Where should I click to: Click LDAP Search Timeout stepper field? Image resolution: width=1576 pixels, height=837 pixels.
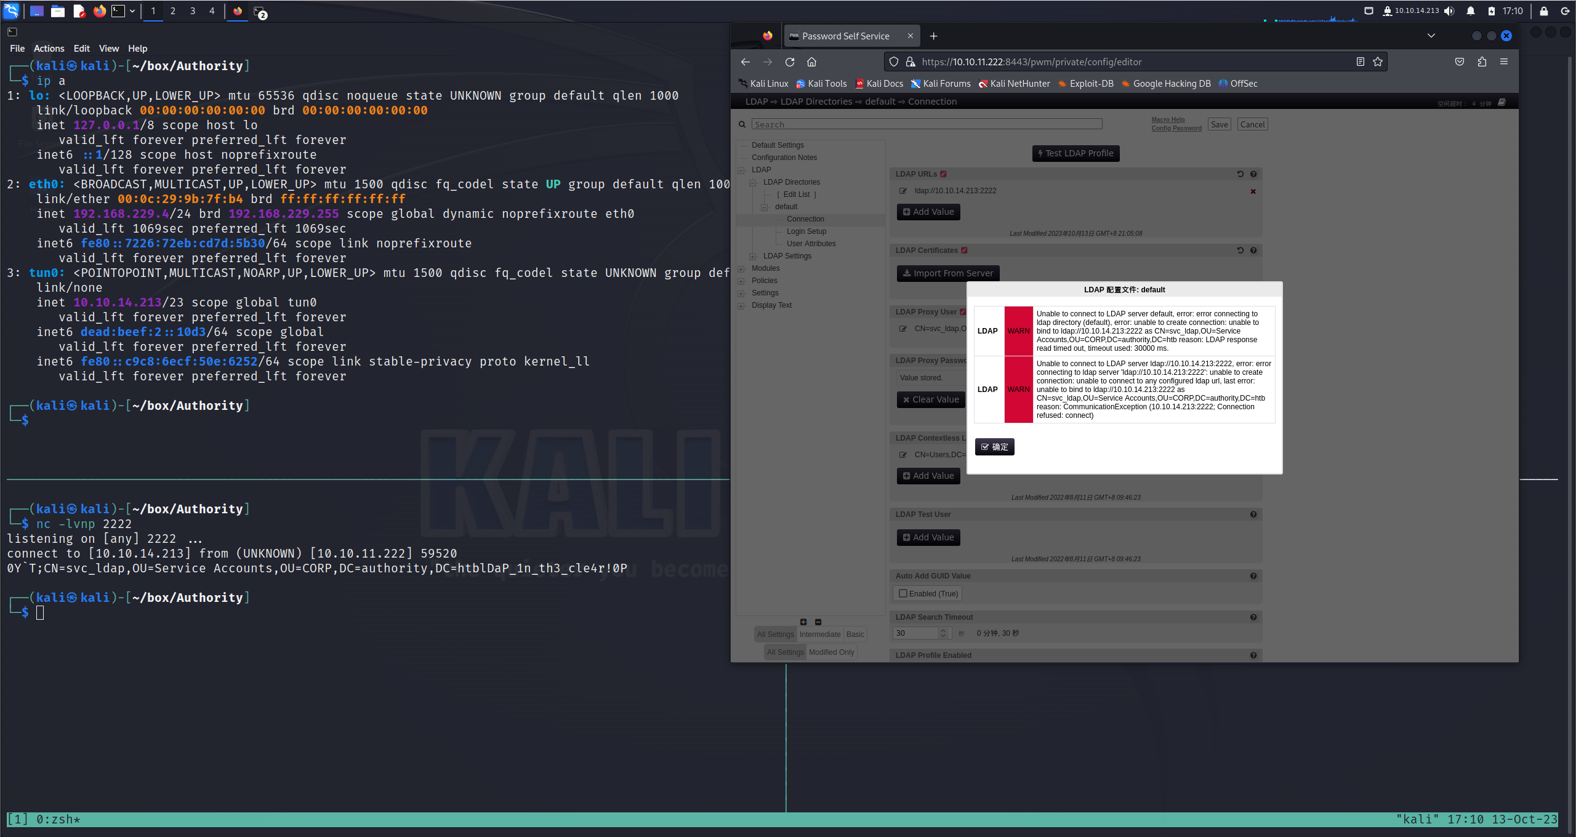click(x=922, y=633)
